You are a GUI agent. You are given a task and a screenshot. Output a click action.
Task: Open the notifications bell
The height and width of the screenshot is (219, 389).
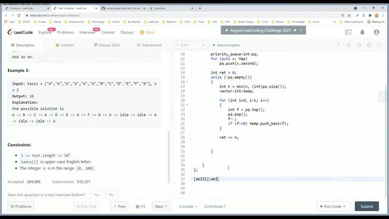pyautogui.click(x=362, y=32)
